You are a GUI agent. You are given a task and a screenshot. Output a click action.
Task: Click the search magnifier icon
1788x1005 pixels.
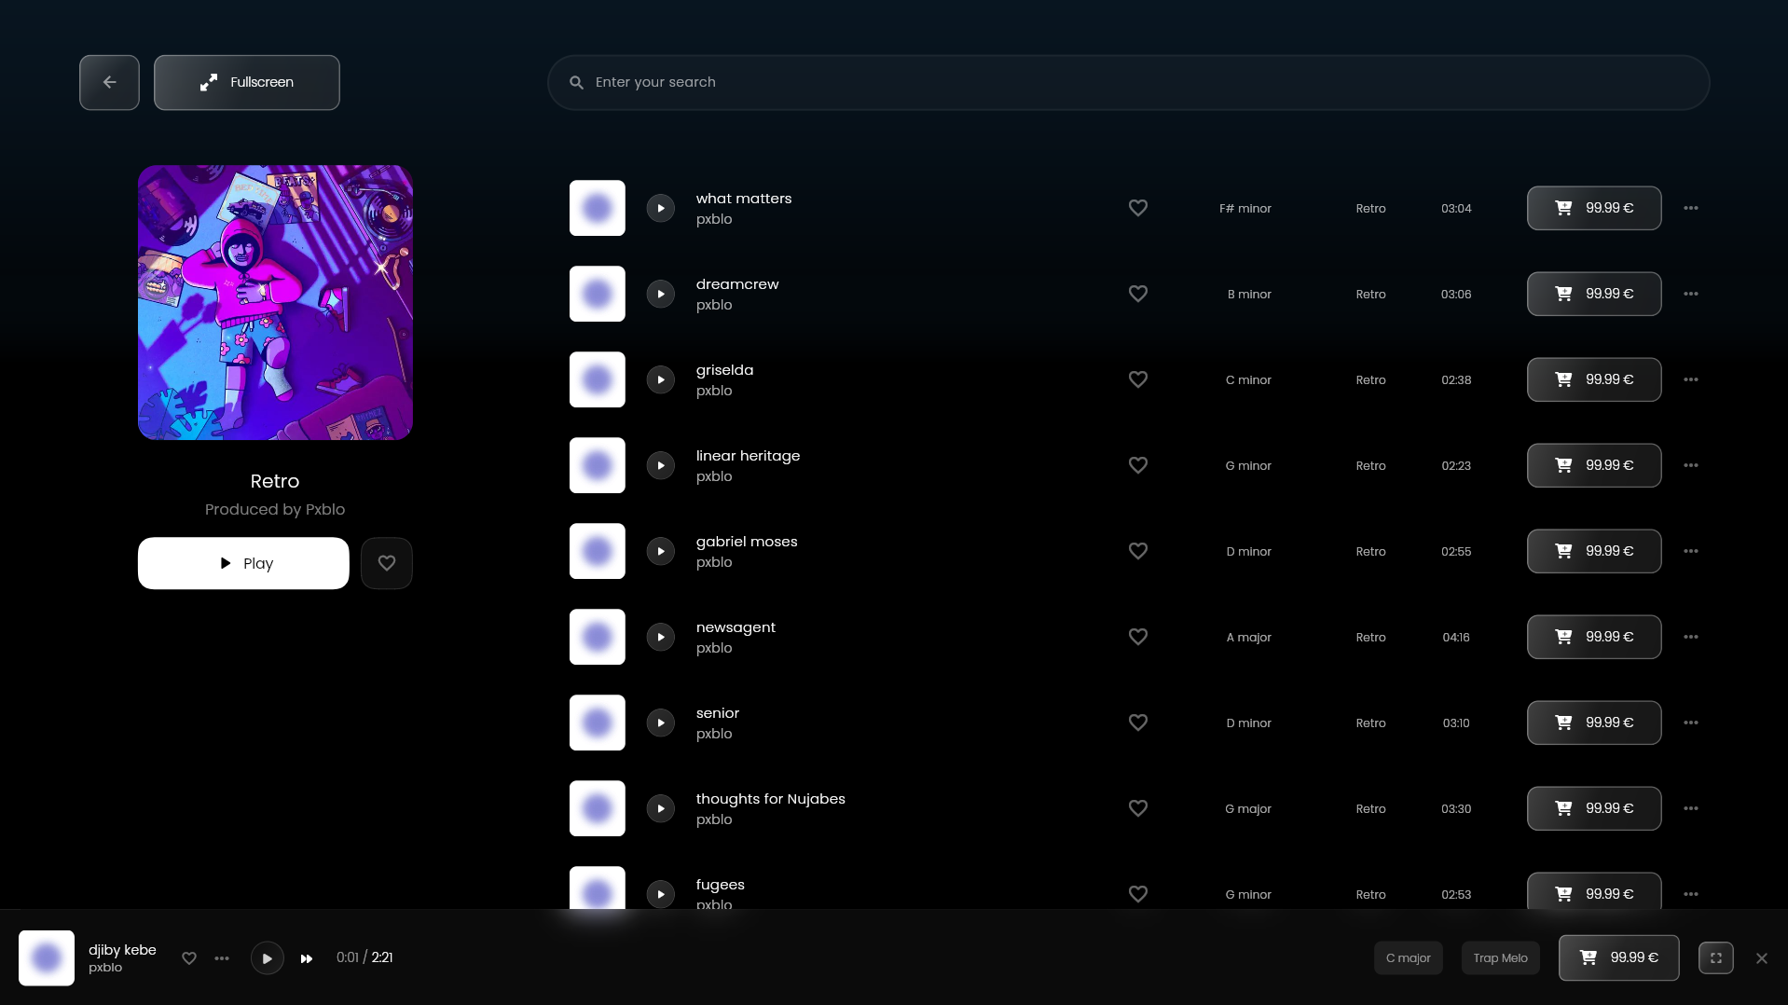point(576,82)
